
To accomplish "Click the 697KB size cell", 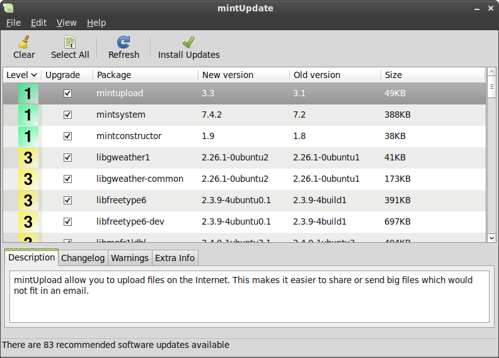I will pos(398,221).
